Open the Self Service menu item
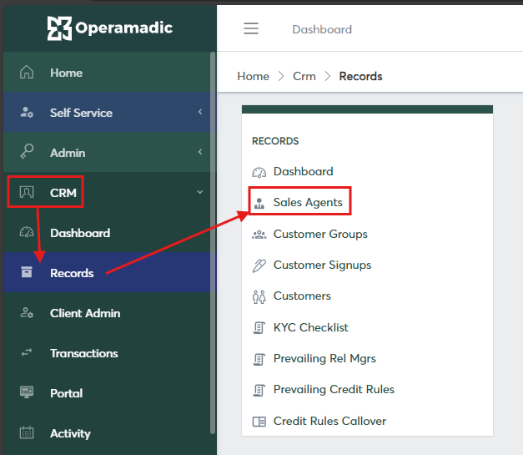 click(x=110, y=112)
